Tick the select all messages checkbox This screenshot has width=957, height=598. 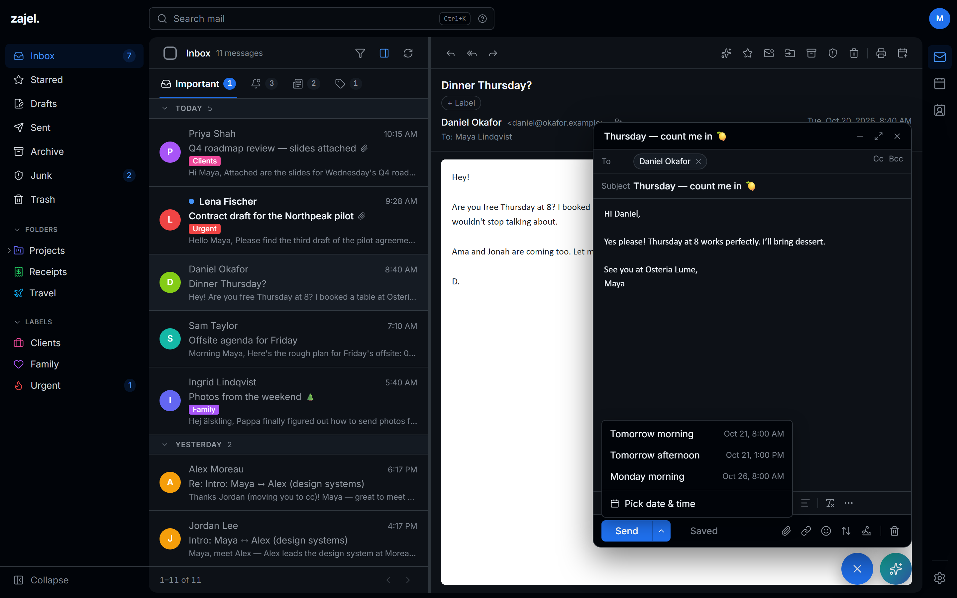click(x=170, y=53)
